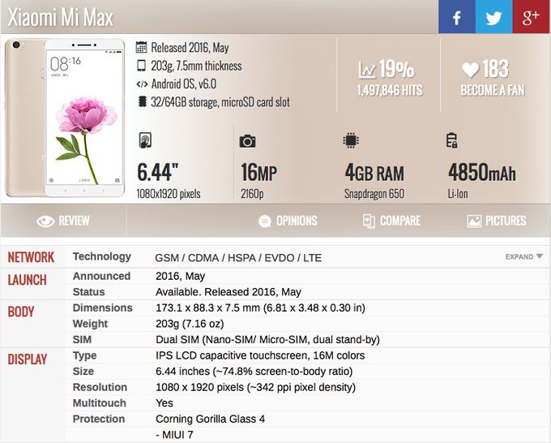This screenshot has height=443, width=551.
Task: Click 'Corning Gorilla Glass 4' value
Action: pos(210,419)
